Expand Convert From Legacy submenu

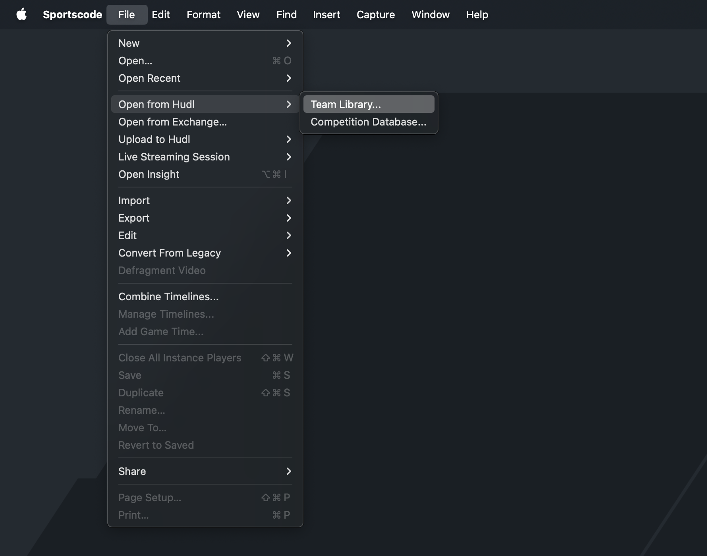[x=205, y=253]
